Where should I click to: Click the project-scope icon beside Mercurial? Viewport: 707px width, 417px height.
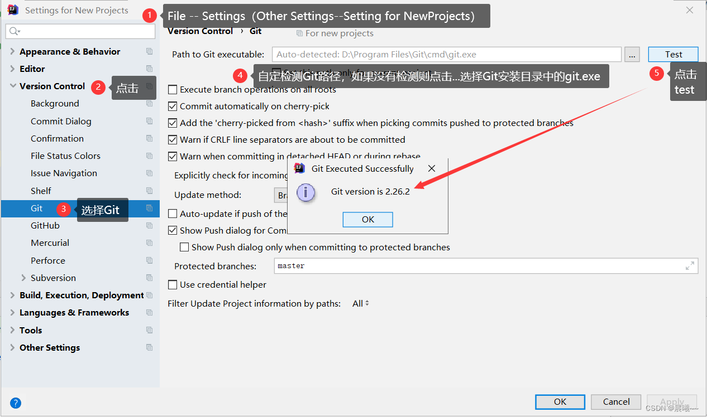149,243
